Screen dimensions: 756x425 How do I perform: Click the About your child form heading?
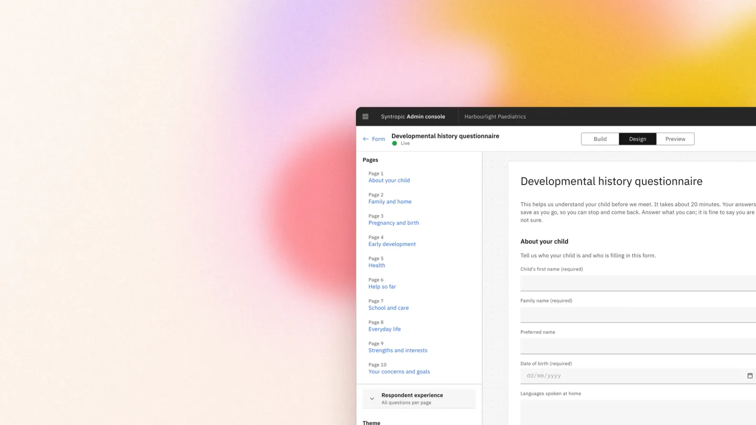544,241
